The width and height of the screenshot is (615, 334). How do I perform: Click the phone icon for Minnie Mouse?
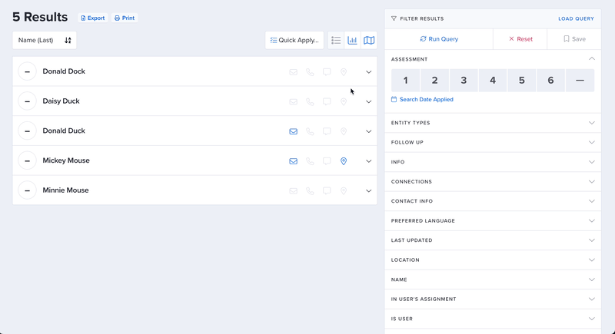(x=310, y=191)
